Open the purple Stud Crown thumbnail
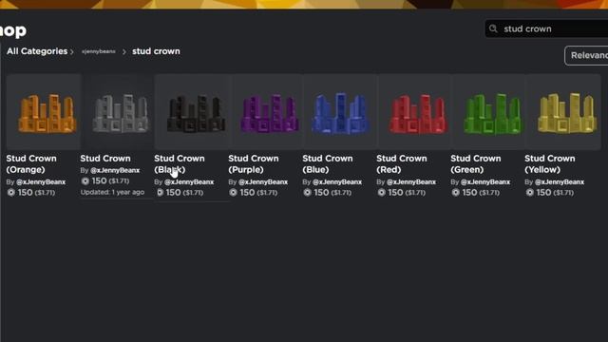 click(x=267, y=112)
